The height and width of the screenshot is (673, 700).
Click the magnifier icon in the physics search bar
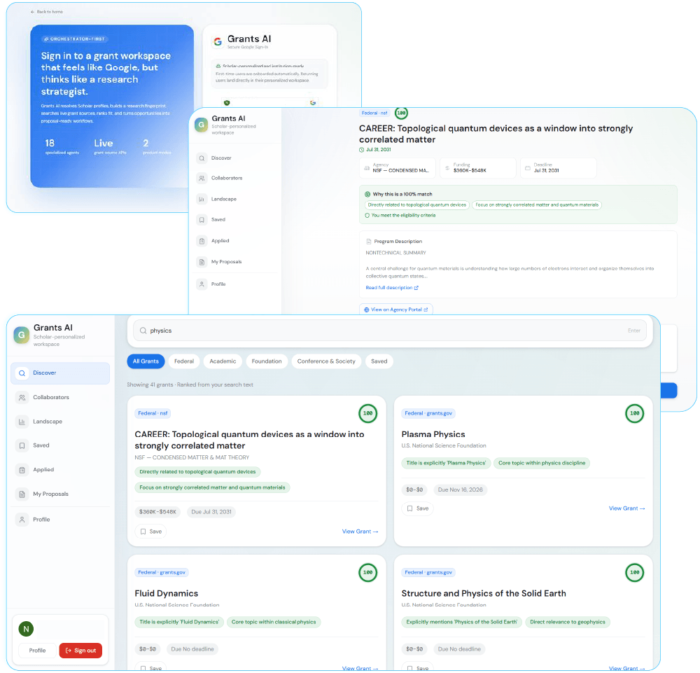point(143,331)
